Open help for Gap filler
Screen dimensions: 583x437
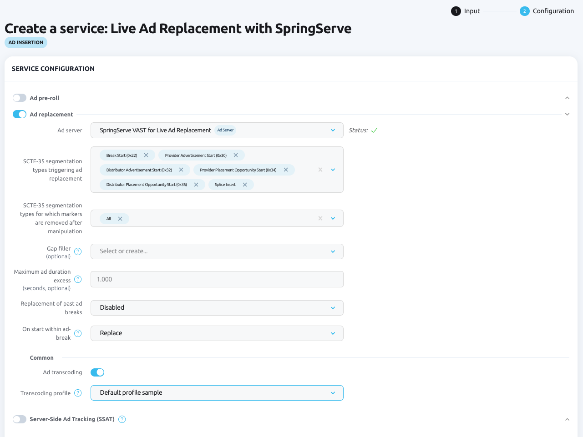click(78, 252)
